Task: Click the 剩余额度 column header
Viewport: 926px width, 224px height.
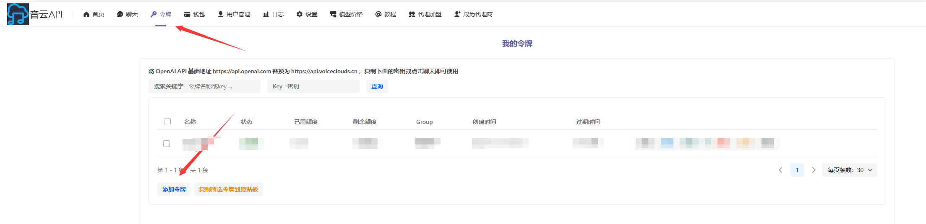Action: pos(365,122)
